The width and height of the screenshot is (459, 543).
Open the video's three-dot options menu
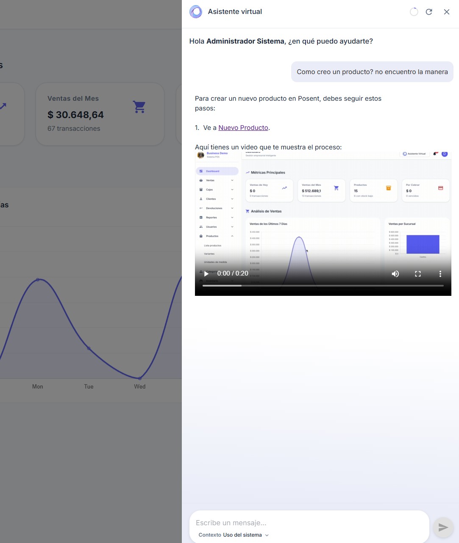[x=440, y=274]
